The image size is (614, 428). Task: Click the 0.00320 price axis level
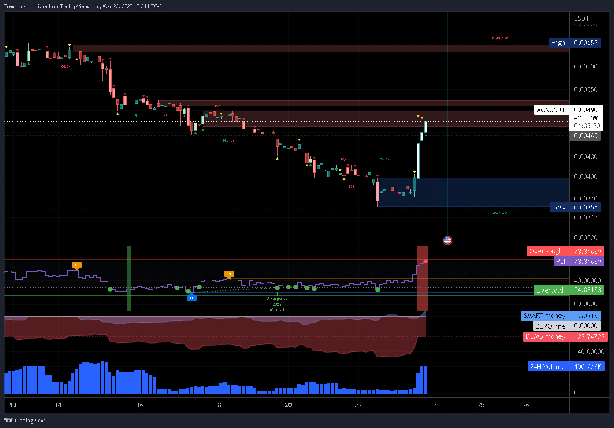[586, 237]
